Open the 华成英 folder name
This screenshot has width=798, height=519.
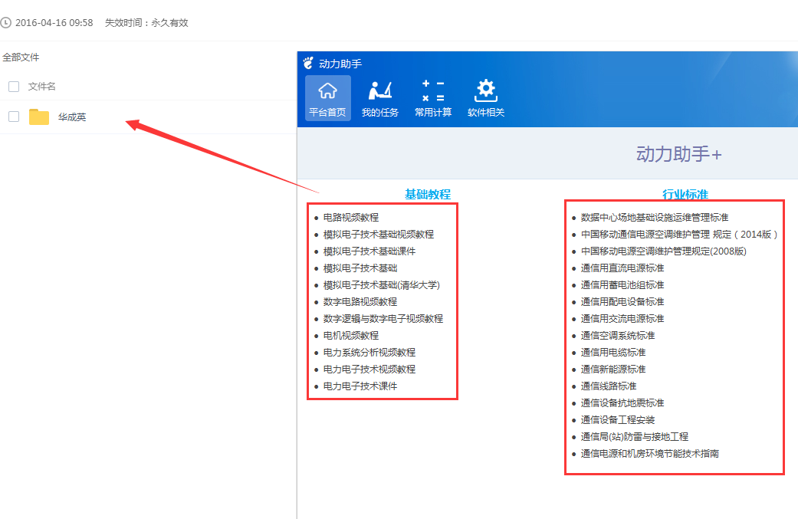pos(72,117)
